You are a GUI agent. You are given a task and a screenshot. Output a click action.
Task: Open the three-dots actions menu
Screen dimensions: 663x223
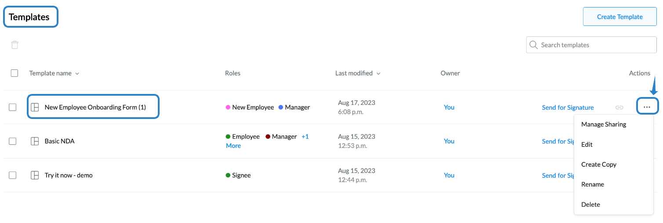647,107
